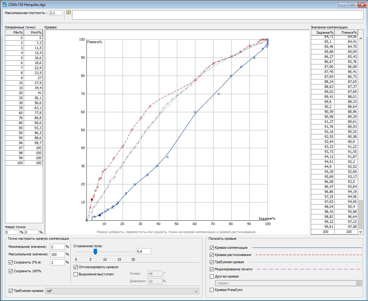
Task: Select compensation cell '85,88'
Action: point(323,52)
